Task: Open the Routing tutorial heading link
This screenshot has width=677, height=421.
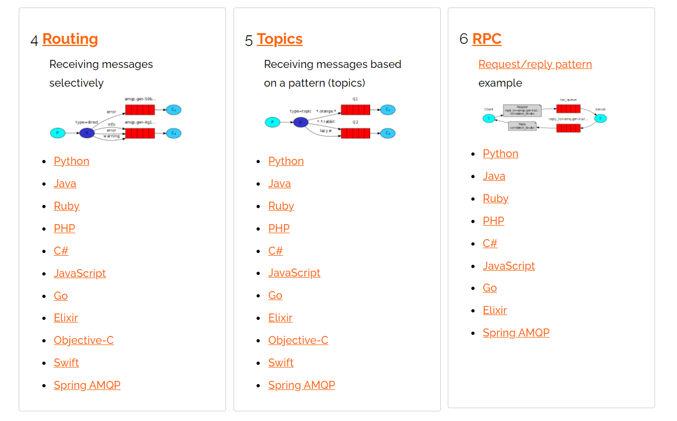Action: pyautogui.click(x=70, y=39)
